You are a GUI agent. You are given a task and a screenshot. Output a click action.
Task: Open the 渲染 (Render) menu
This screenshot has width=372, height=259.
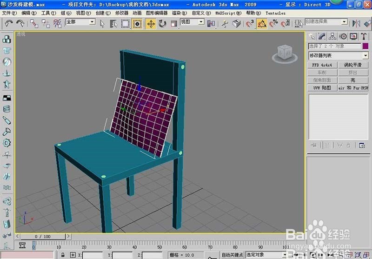click(x=179, y=13)
